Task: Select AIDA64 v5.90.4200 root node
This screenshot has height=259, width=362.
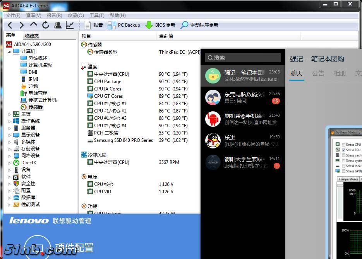Action: pyautogui.click(x=32, y=44)
